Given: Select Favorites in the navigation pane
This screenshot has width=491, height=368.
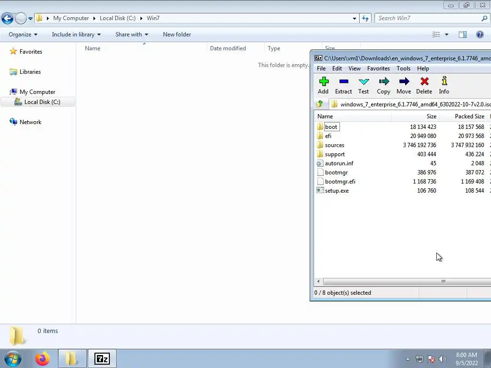Looking at the screenshot, I should click(26, 52).
